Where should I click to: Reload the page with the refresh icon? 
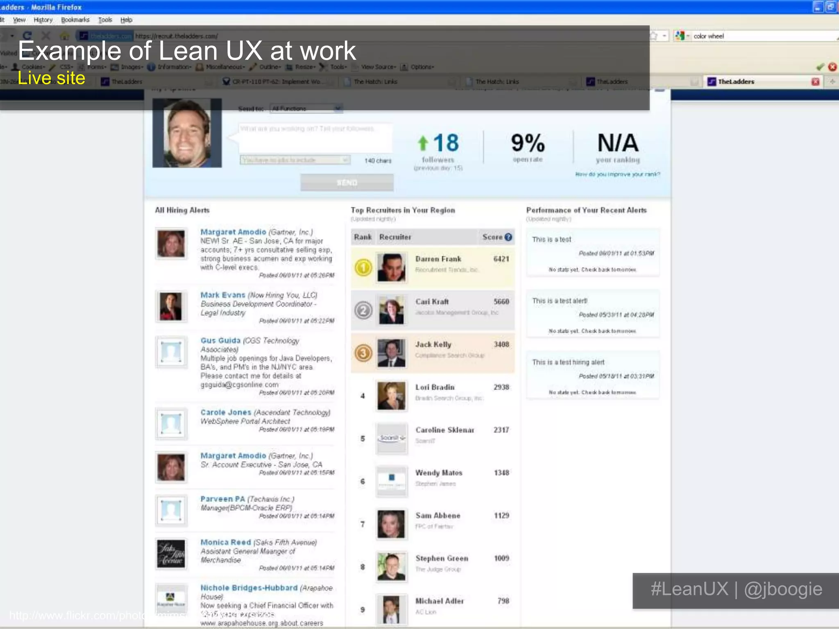(x=27, y=36)
